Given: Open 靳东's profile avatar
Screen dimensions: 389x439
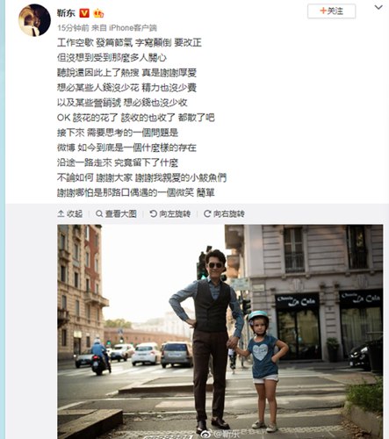Looking at the screenshot, I should point(34,20).
